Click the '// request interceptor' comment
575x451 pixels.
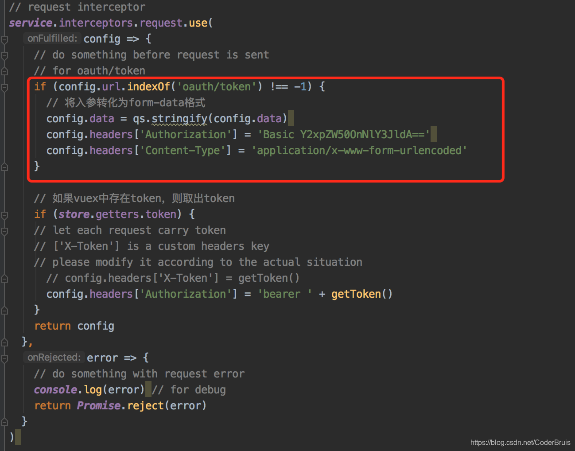[x=77, y=7]
